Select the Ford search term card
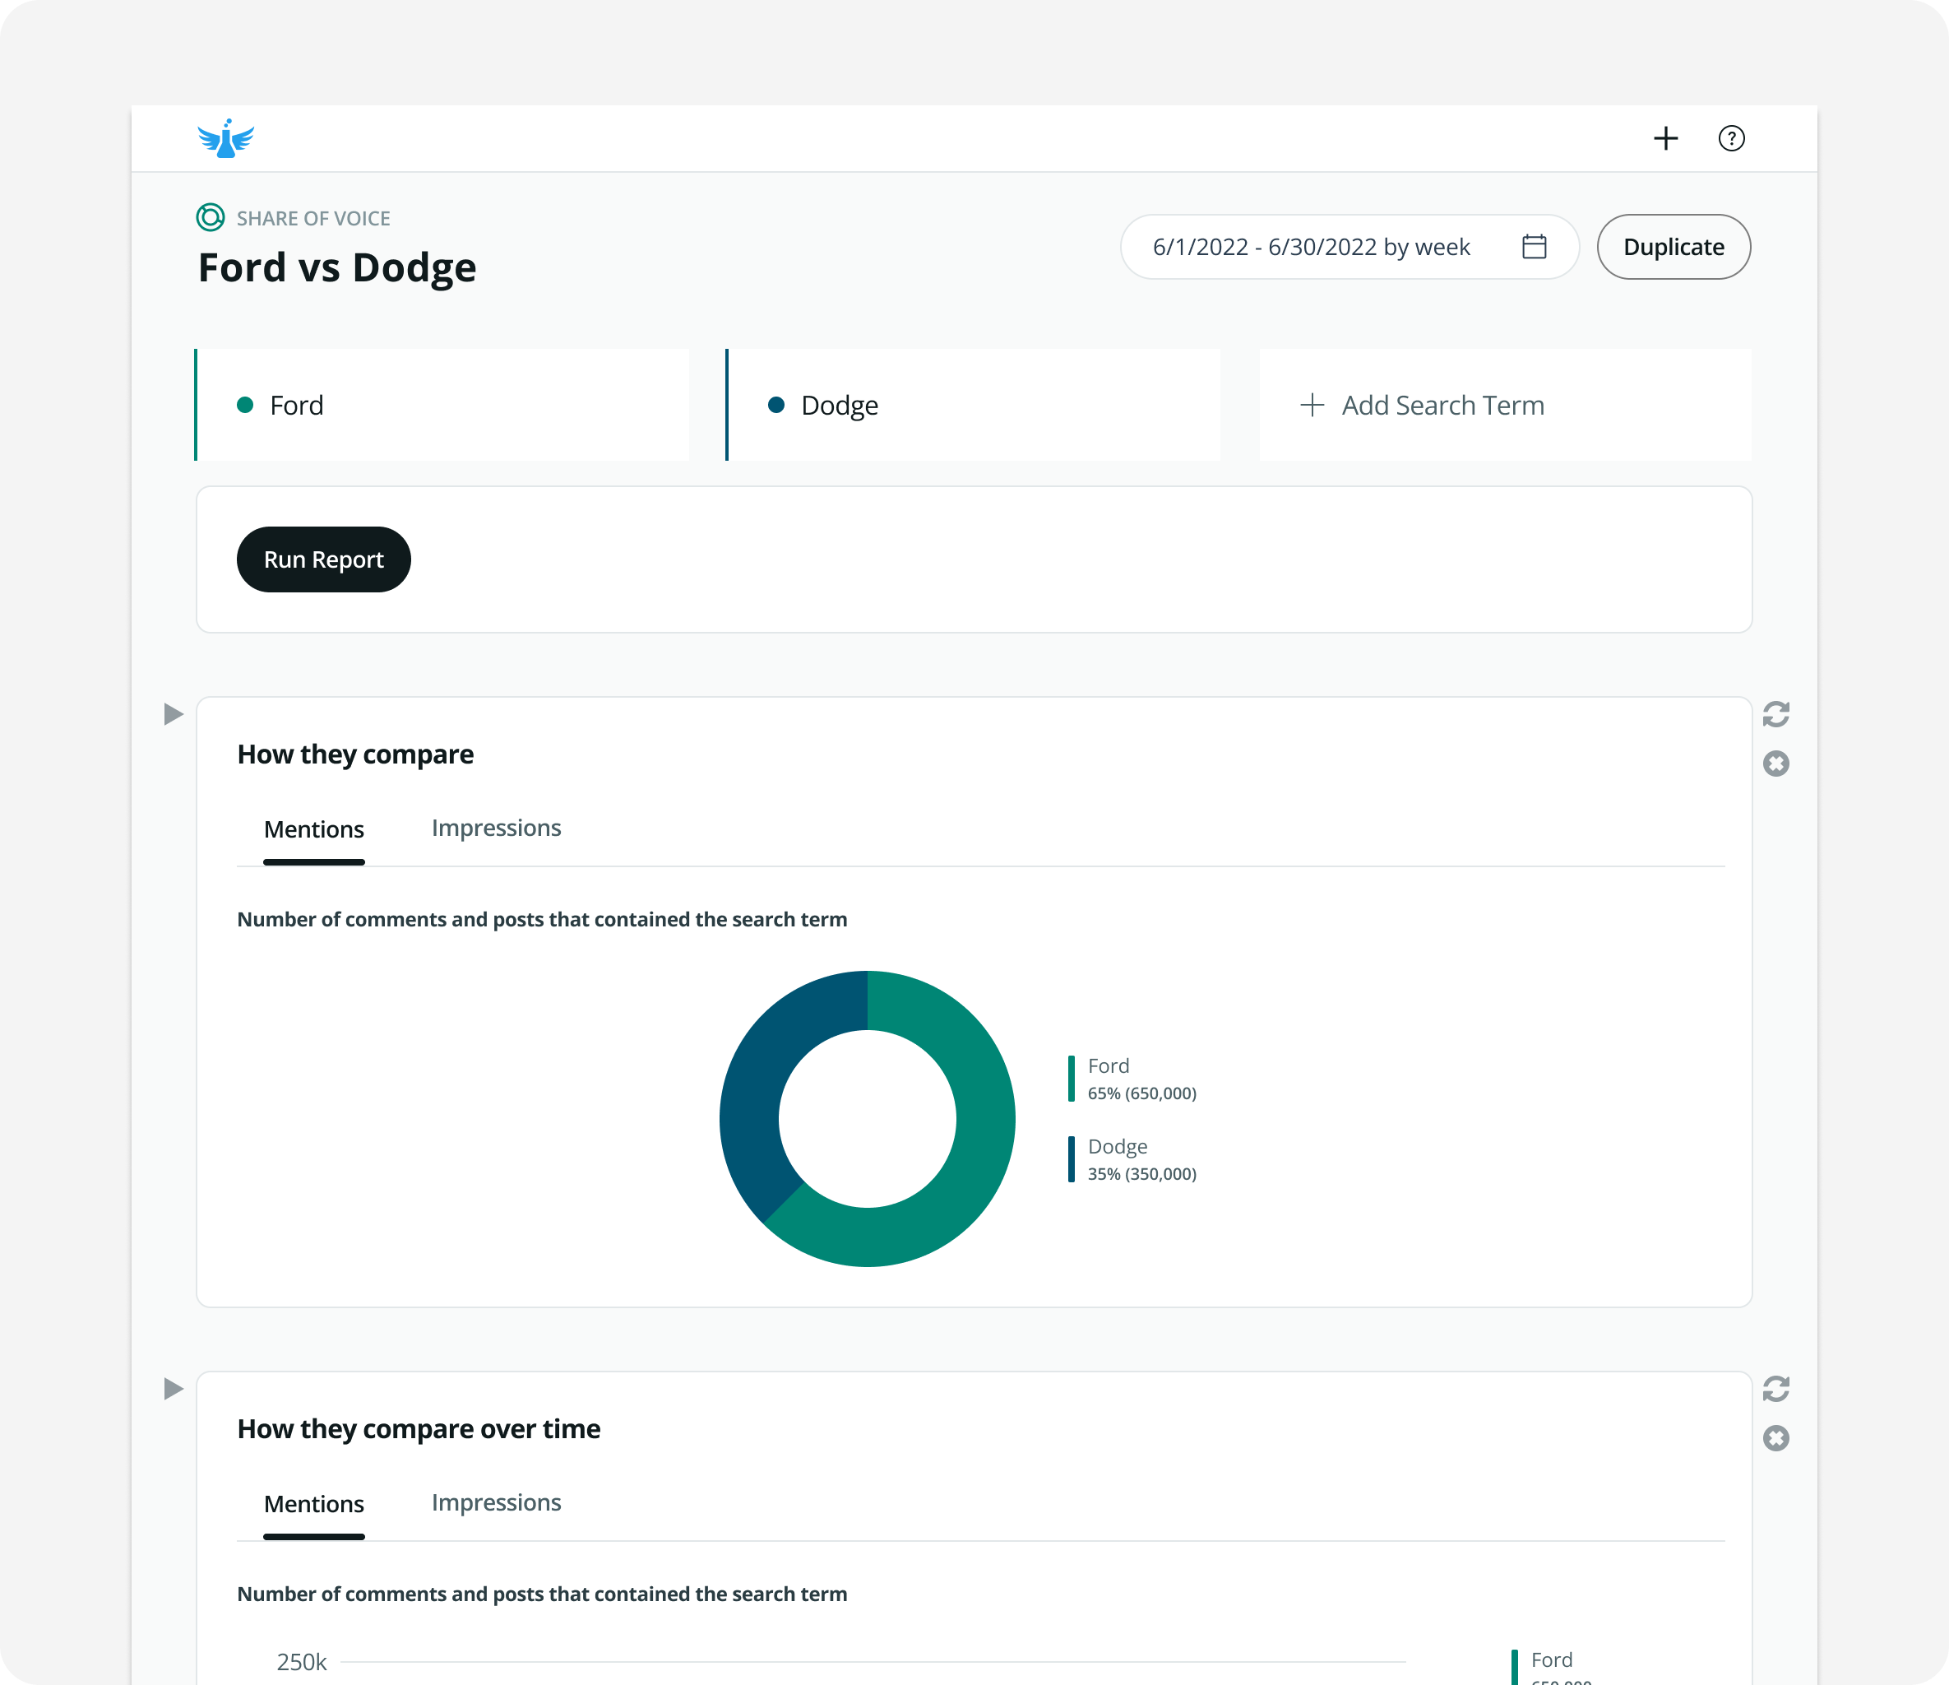Image resolution: width=1949 pixels, height=1685 pixels. click(x=441, y=405)
